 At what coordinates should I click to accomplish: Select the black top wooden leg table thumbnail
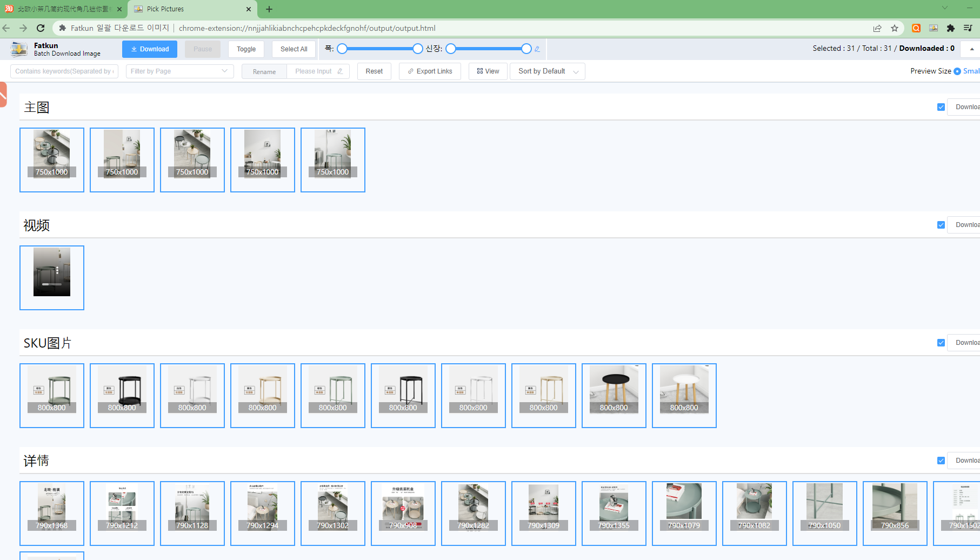tap(614, 396)
